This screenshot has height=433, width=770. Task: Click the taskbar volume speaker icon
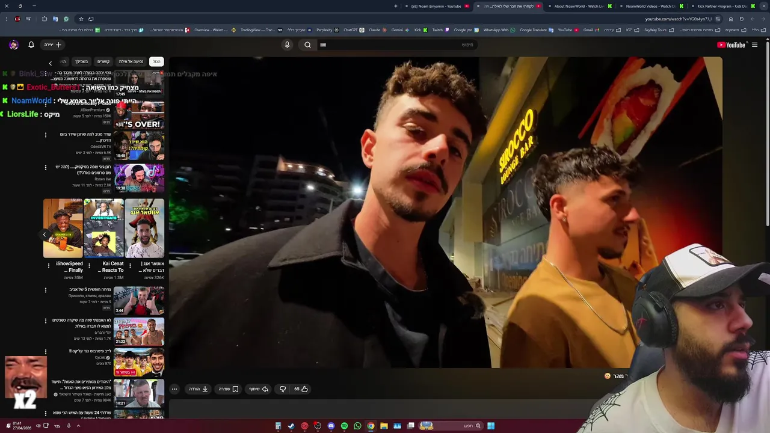pyautogui.click(x=38, y=426)
